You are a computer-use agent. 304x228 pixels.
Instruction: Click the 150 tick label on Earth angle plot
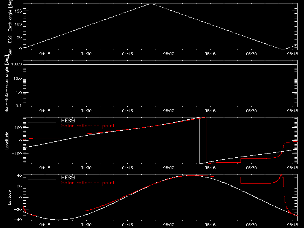click(18, 11)
